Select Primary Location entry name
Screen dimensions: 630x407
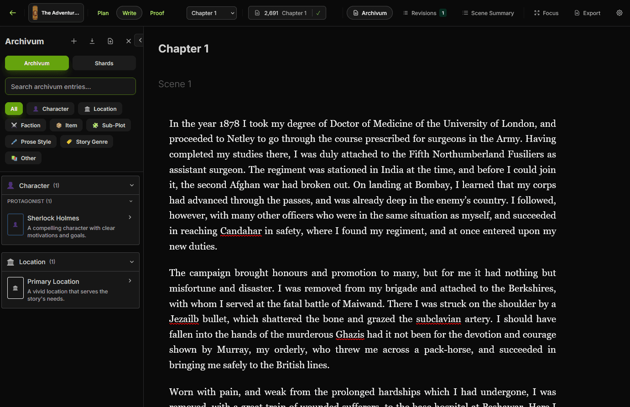53,282
